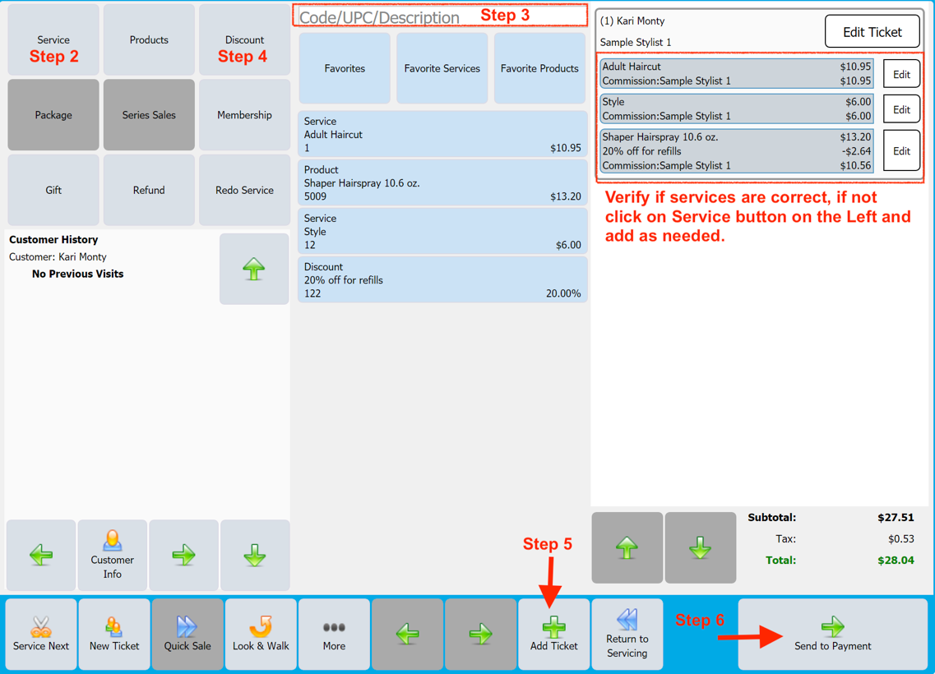Switch to Favorite Products tab

[539, 68]
